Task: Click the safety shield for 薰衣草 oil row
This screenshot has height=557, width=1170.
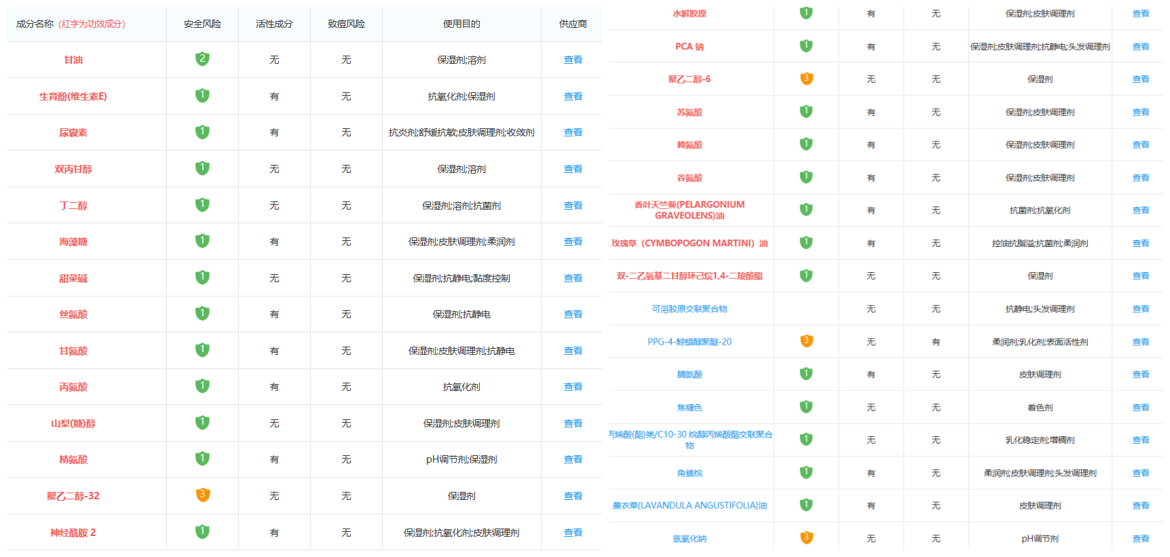Action: pyautogui.click(x=806, y=505)
